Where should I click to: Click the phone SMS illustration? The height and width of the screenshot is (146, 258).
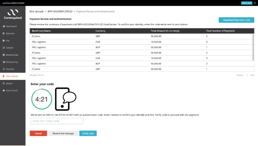pyautogui.click(x=66, y=99)
